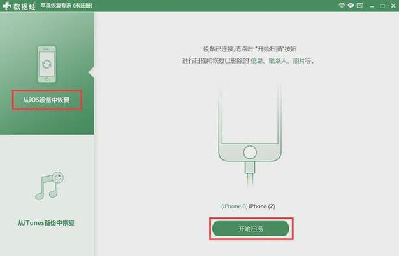
Task: Click the 照片 link in description
Action: coord(299,61)
